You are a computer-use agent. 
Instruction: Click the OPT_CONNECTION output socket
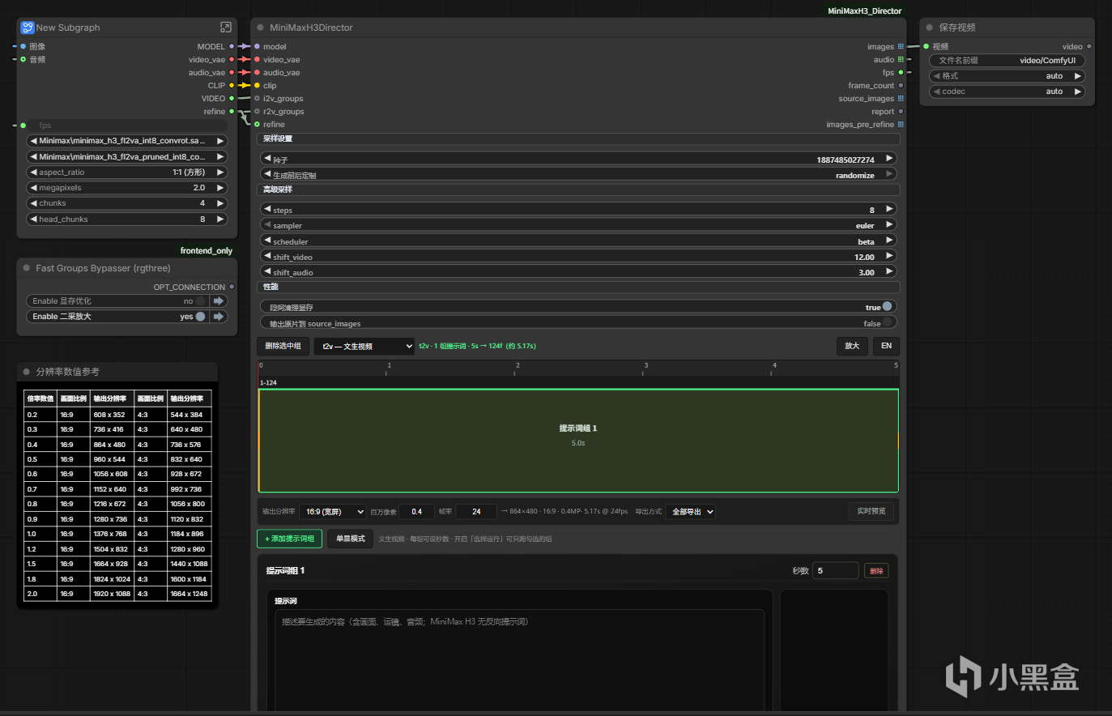tap(232, 287)
